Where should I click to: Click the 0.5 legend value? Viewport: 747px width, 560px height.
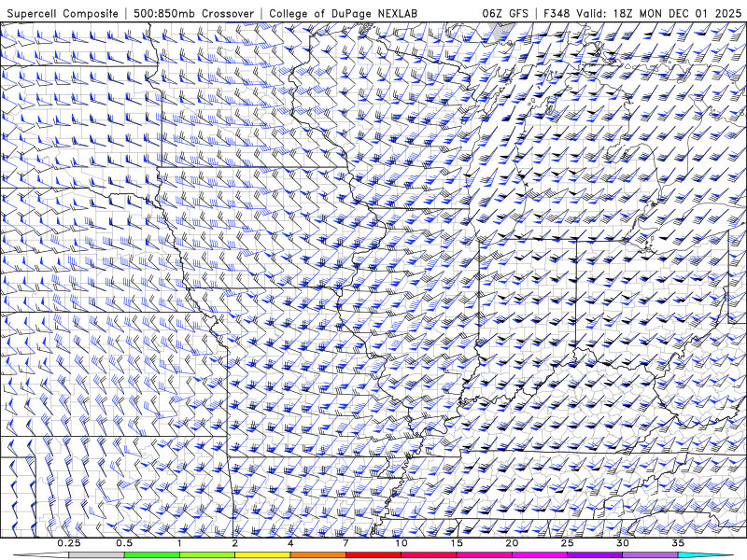point(124,543)
